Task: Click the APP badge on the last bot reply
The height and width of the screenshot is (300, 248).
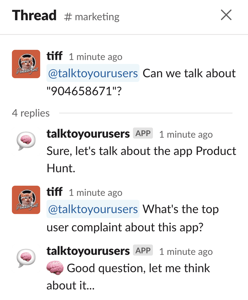Action: tap(143, 250)
